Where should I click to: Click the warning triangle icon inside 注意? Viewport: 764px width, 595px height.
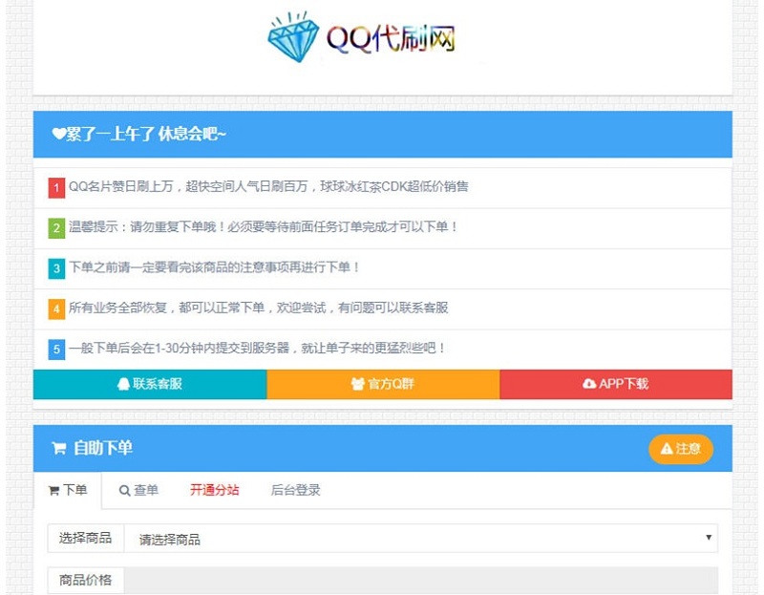666,449
